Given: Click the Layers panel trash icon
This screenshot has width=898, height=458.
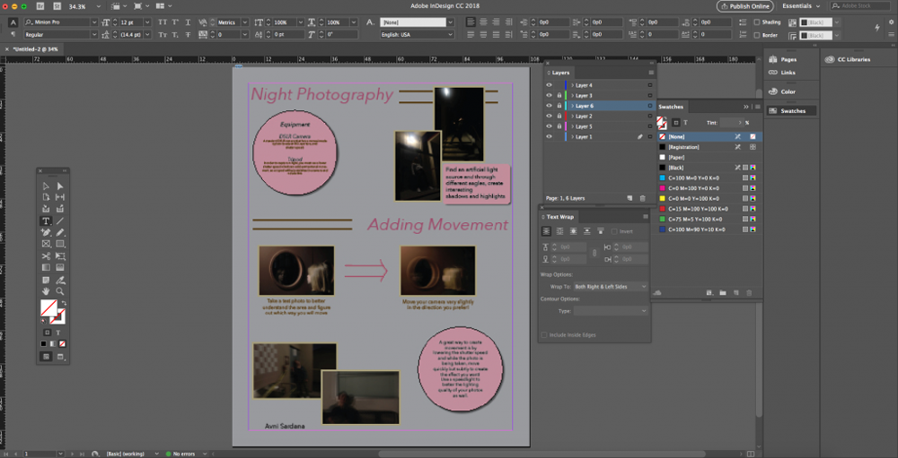Looking at the screenshot, I should 643,198.
